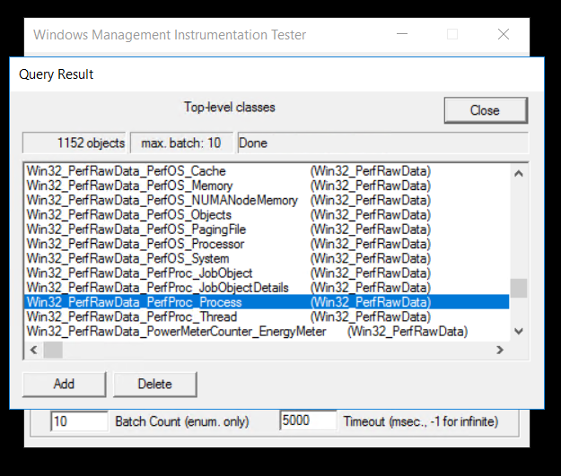Viewport: 561px width, 476px height.
Task: Select Win32_PerfRawData_PowerMeterCounter_EnergyMeter row
Action: coord(267,332)
